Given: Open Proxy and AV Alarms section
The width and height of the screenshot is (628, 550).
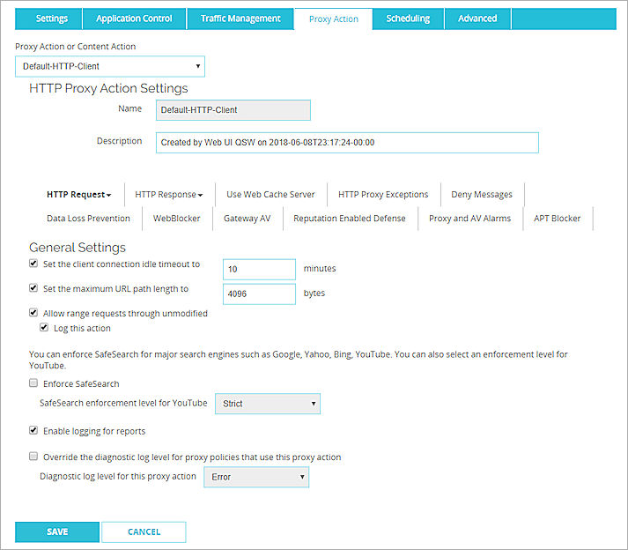Looking at the screenshot, I should pyautogui.click(x=469, y=219).
